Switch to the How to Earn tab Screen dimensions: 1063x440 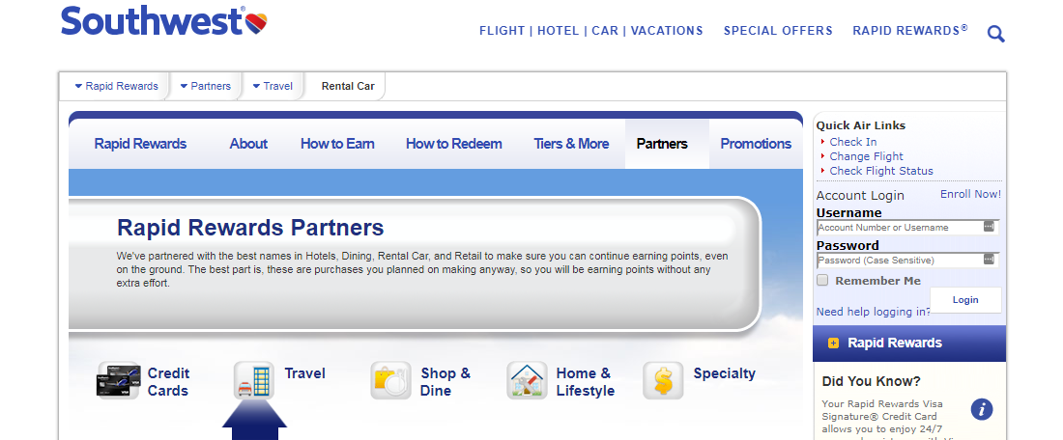(x=337, y=144)
